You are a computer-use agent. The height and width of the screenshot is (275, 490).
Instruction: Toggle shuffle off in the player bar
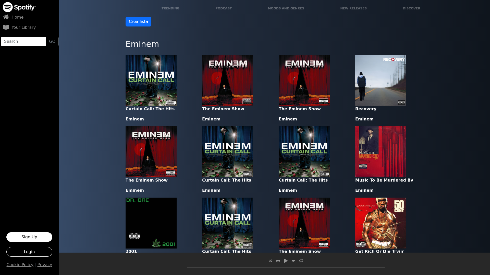click(270, 260)
